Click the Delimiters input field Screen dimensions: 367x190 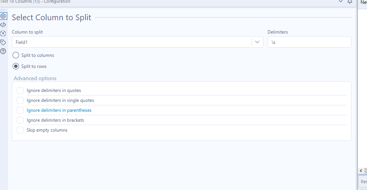(309, 42)
